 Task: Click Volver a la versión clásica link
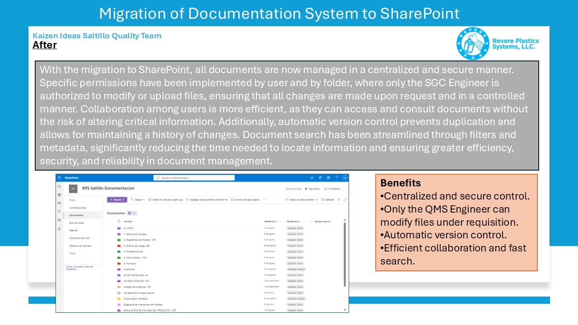coord(79,268)
